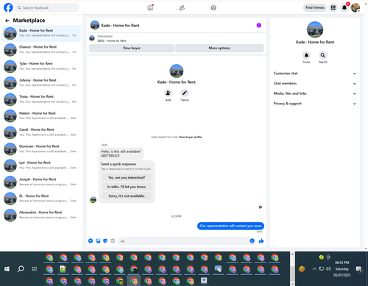Open the EL - Home for Rent conversation
Image resolution: width=368 pixels, height=286 pixels.
[41, 199]
